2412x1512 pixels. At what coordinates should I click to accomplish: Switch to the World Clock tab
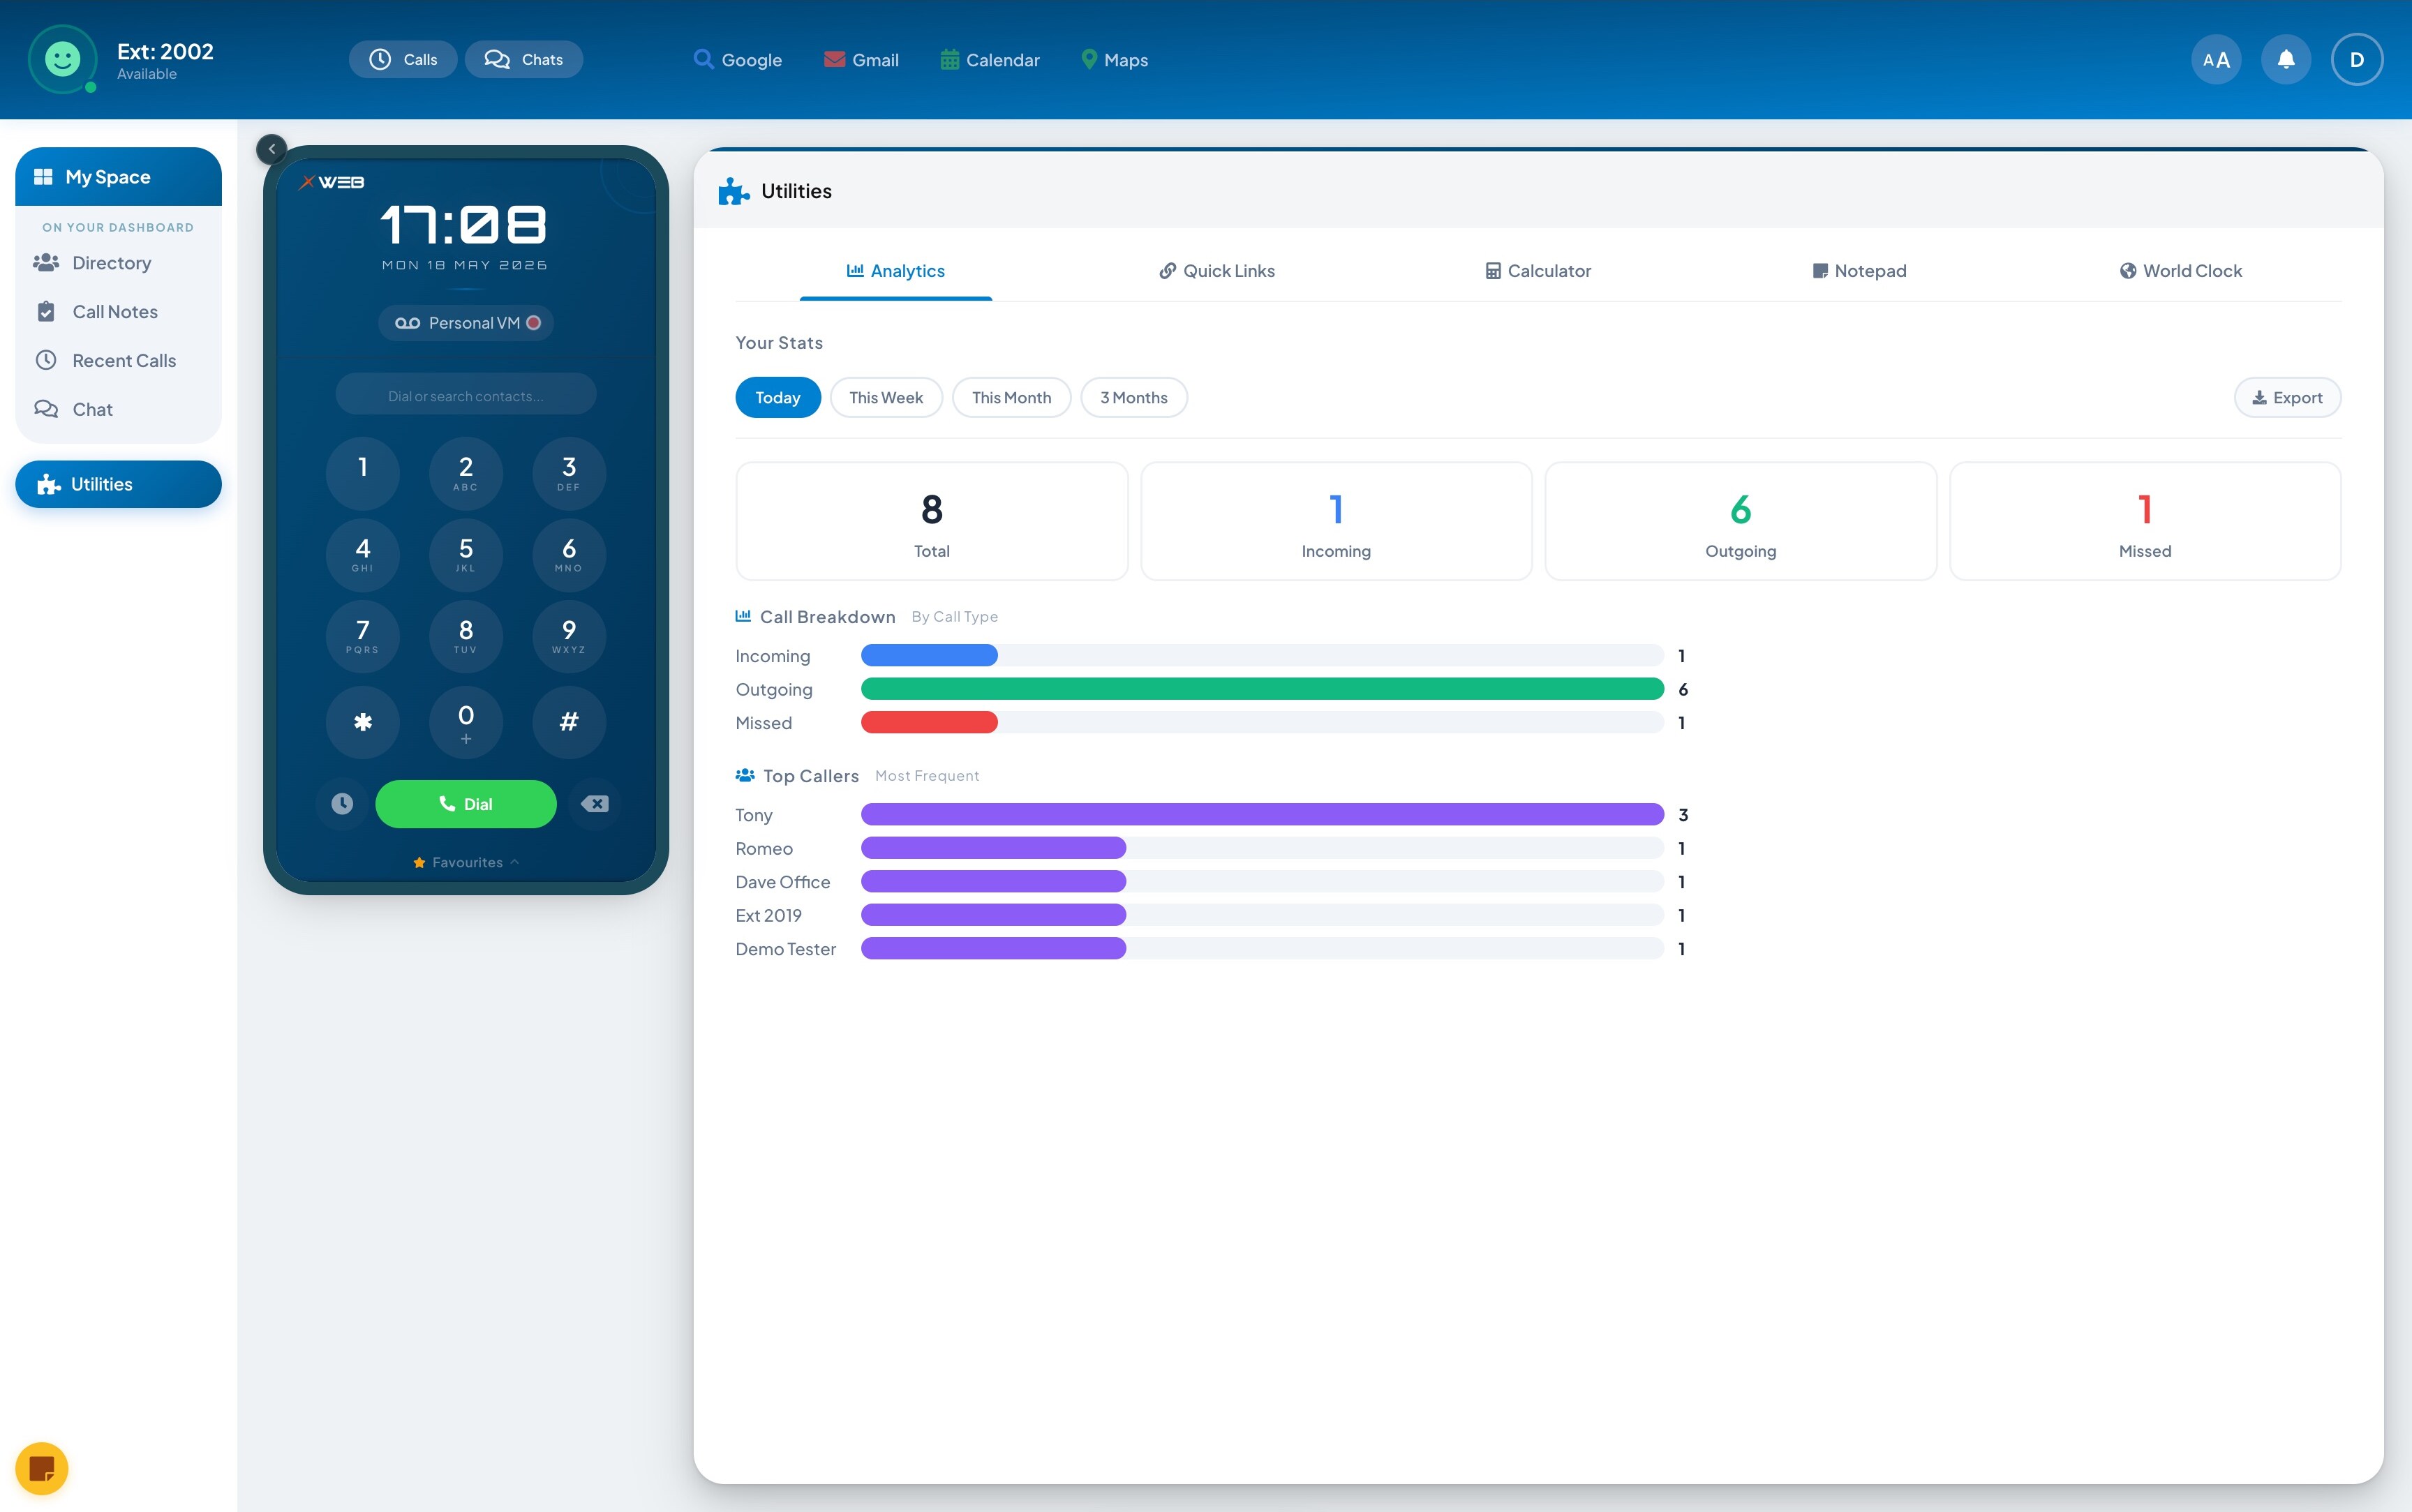click(2181, 271)
